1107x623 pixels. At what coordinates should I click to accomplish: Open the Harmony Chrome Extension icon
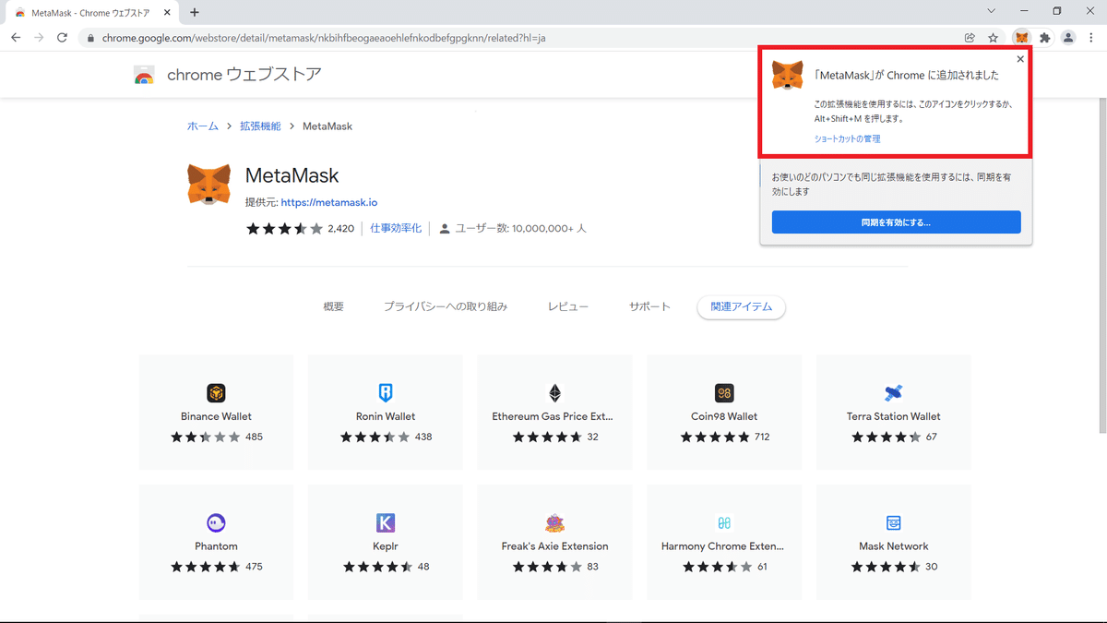tap(724, 523)
